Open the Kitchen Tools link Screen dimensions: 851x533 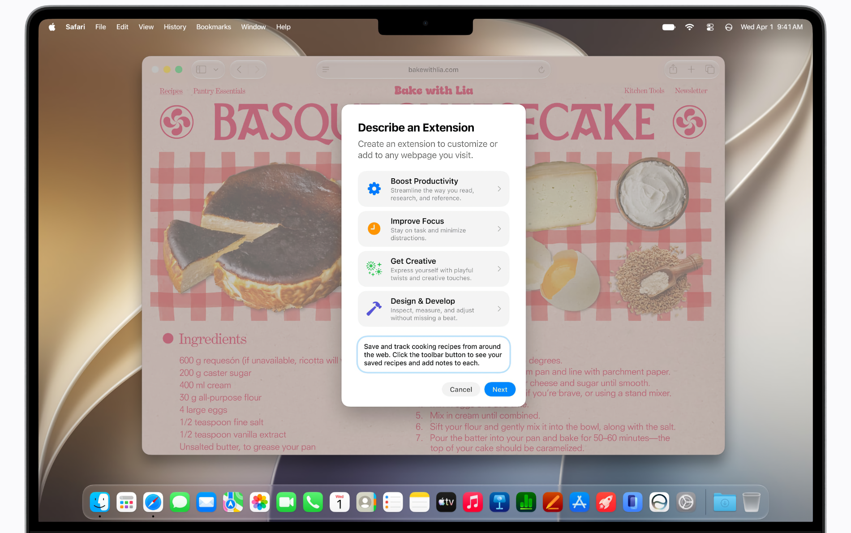point(644,90)
